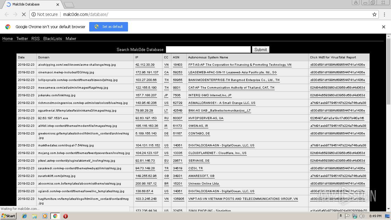The image size is (391, 220).
Task: Open CONTABO, DE system name link
Action: coord(199,134)
